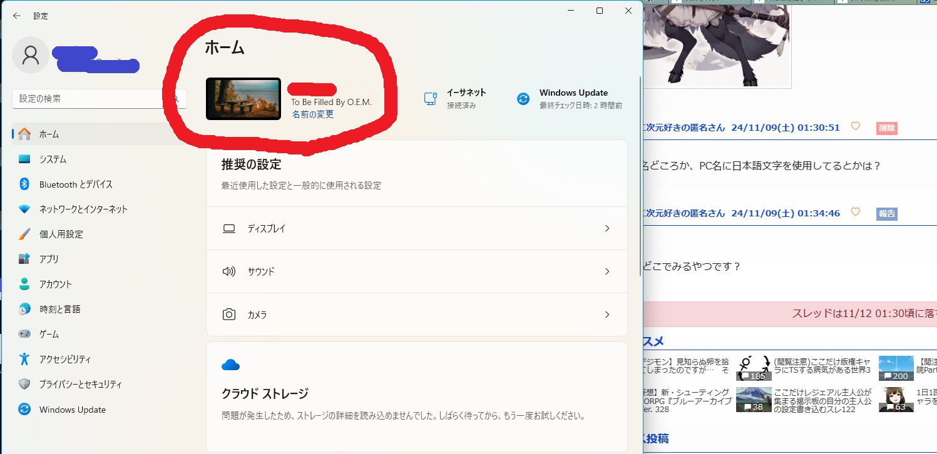Image resolution: width=937 pixels, height=454 pixels.
Task: Open the ゲーム settings section
Action: coord(49,335)
